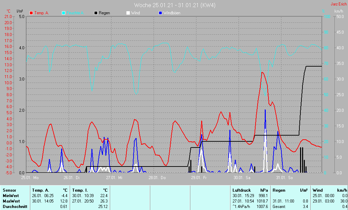Viewport: 348px width, 210px height.
Task: Click the 'Gesamt:' rain total label
Action: tap(279, 207)
